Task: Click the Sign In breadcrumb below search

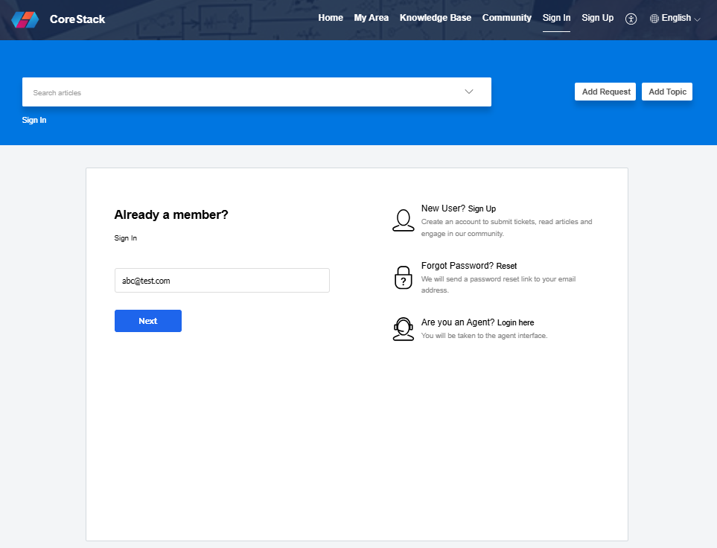Action: [34, 120]
